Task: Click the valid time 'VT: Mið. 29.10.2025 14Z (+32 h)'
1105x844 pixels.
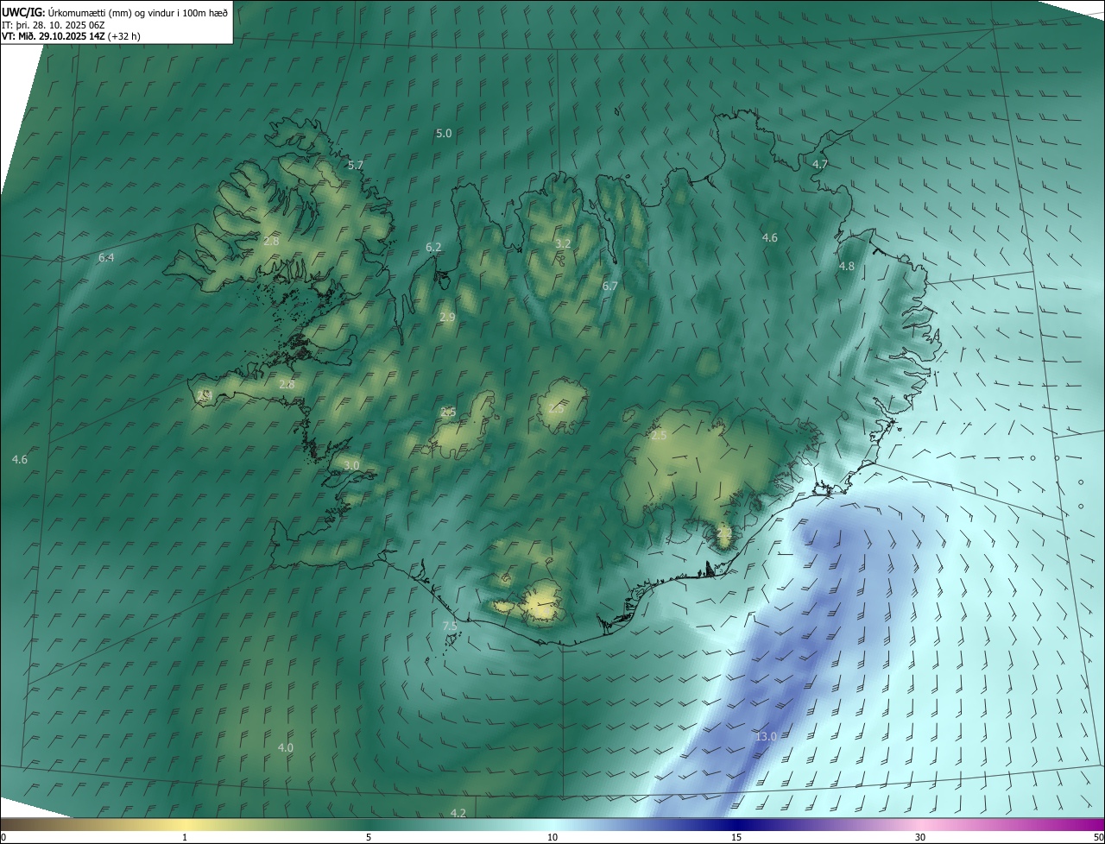Action: (x=71, y=37)
